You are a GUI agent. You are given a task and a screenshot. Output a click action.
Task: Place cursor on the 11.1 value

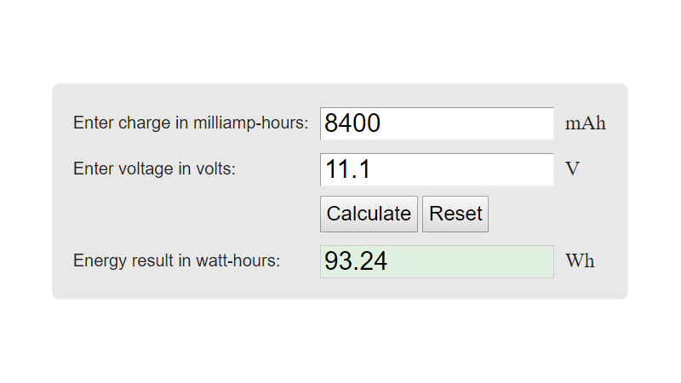coord(347,170)
